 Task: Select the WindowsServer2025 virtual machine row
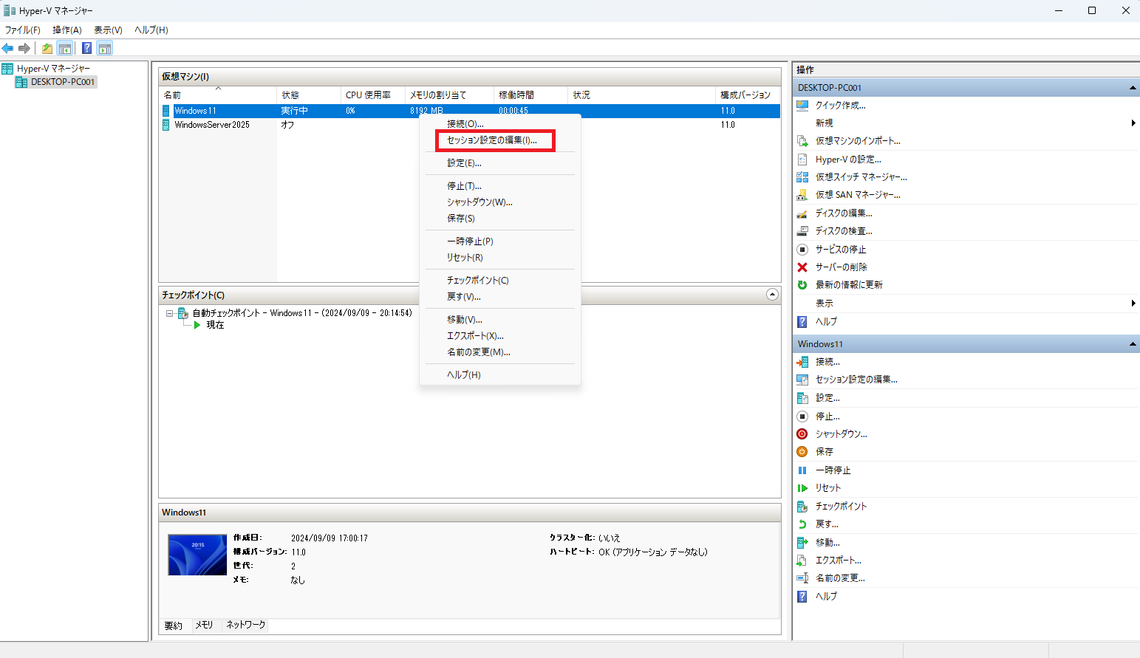click(470, 125)
